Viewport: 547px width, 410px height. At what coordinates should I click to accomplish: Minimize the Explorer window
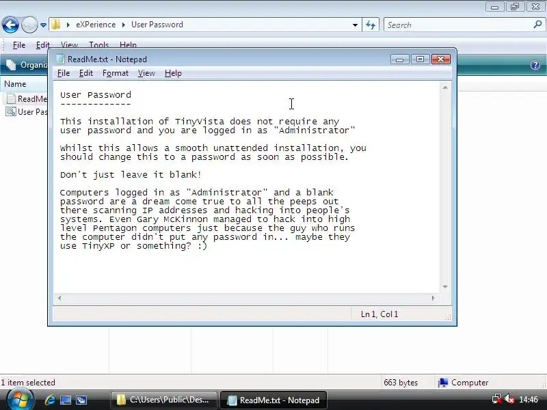pos(494,7)
